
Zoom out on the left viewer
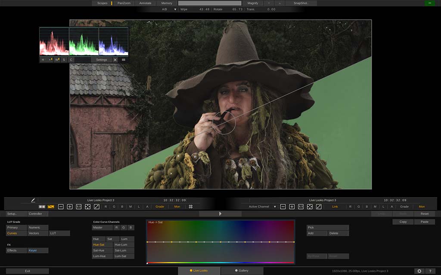click(x=61, y=207)
